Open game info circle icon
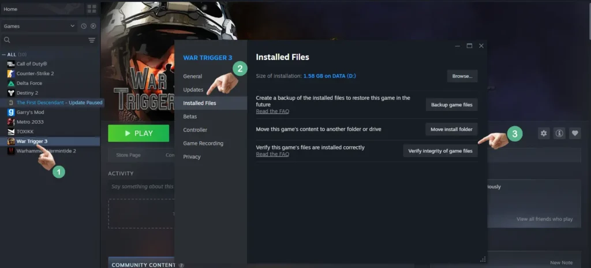 (x=559, y=133)
